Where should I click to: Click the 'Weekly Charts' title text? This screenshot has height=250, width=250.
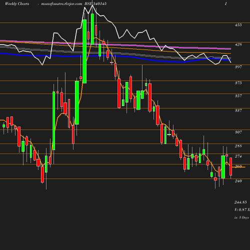pos(17,3)
